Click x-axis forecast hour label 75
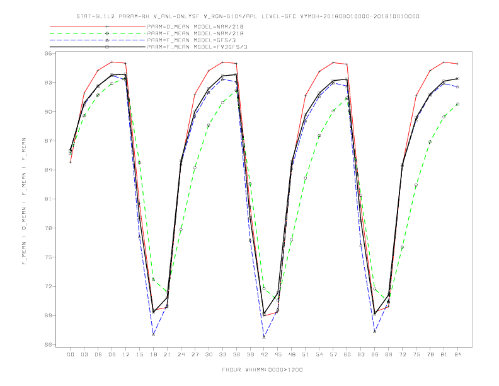The height and width of the screenshot is (386, 499). [416, 354]
